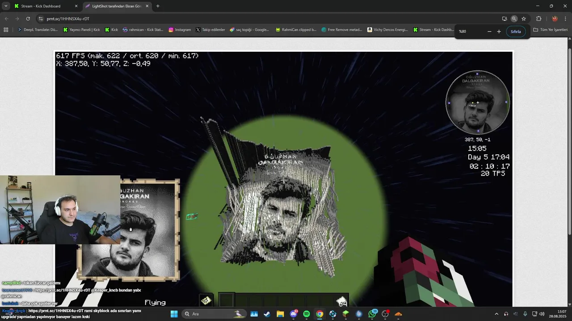Screen dimensions: 572x321
Task: Open the browser extensions menu
Action: [538, 19]
